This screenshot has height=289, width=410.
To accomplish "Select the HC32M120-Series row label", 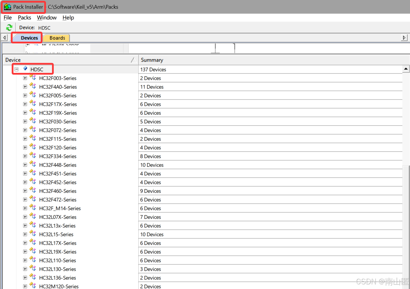I will click(x=59, y=286).
